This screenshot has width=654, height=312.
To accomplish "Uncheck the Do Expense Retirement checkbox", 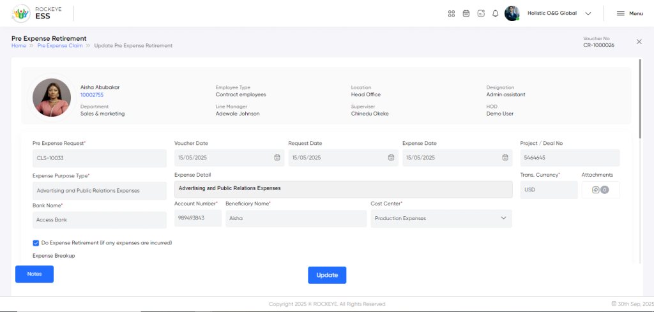I will tap(36, 242).
